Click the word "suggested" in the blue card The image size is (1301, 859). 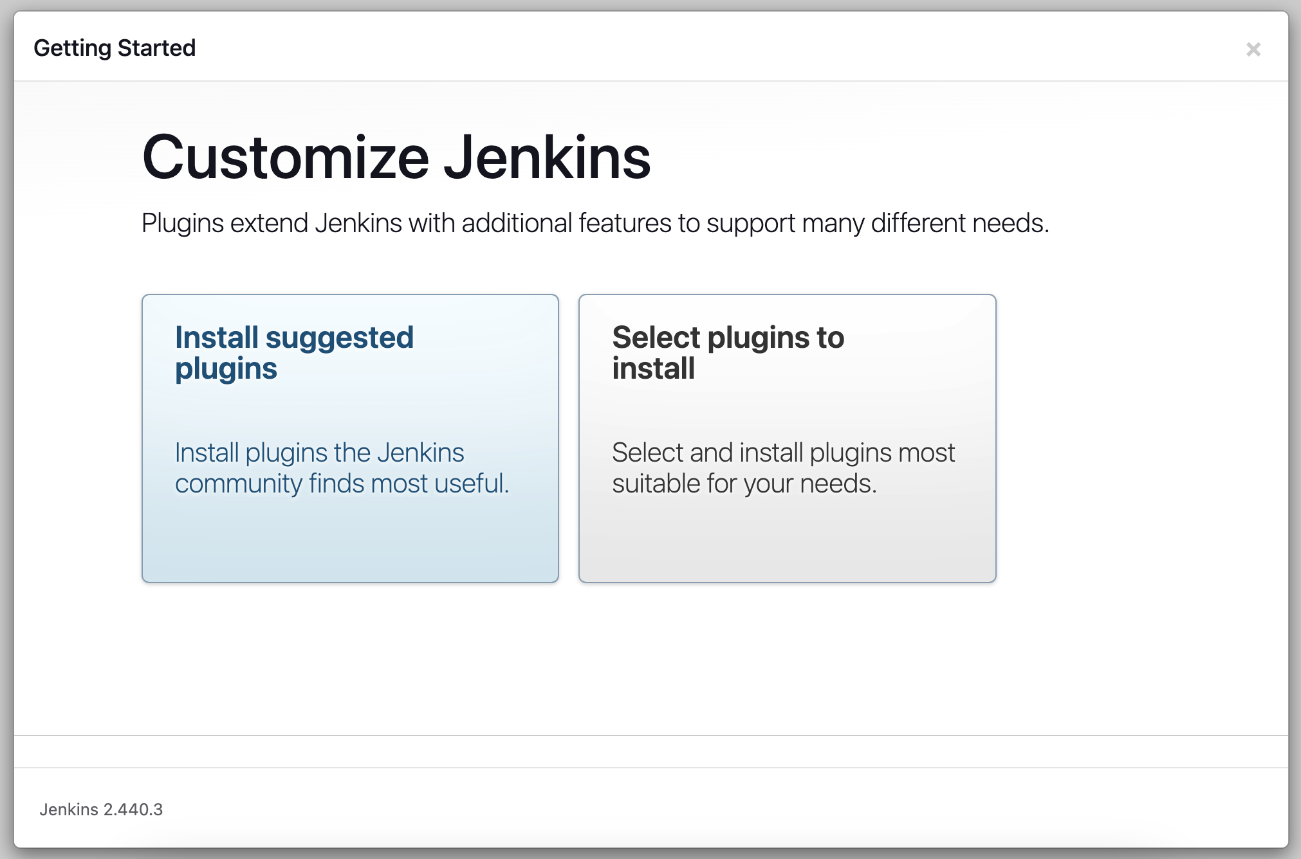[x=339, y=338]
